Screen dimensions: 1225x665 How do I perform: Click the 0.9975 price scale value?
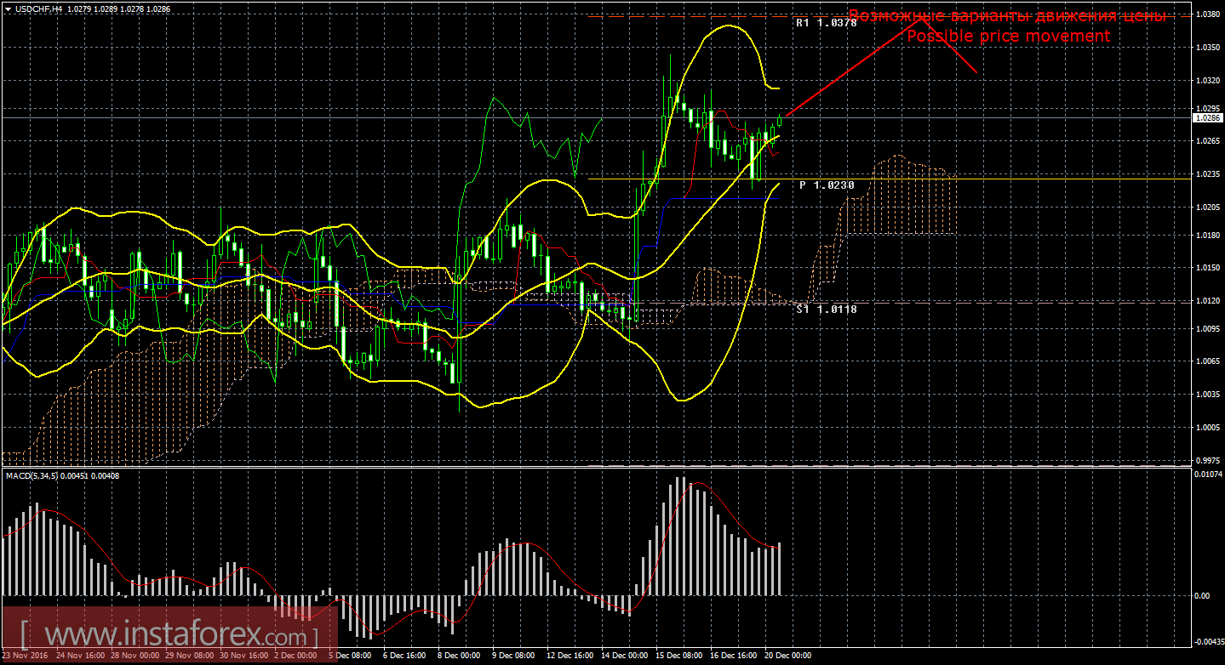[1206, 460]
